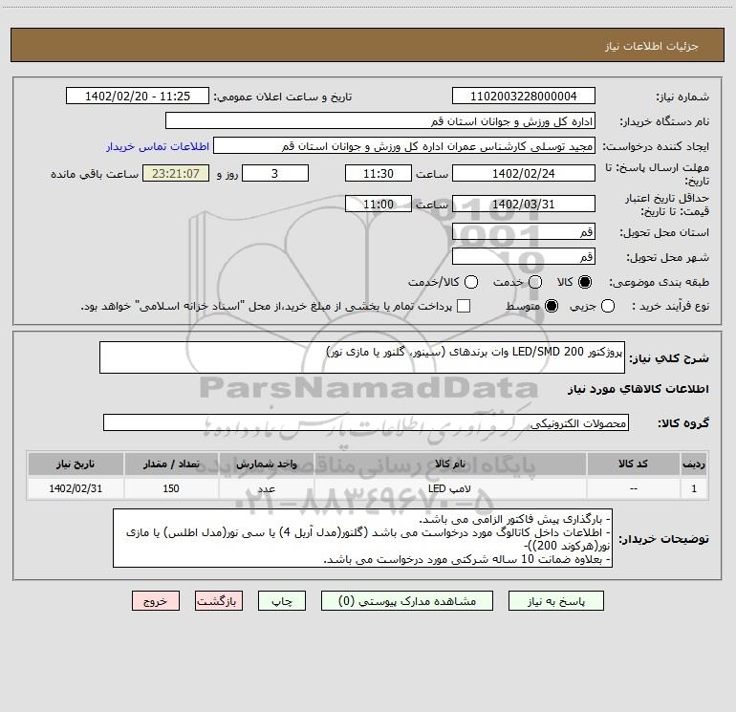Open 'اطلاعات تماس خریدار' link
The height and width of the screenshot is (712, 736).
(x=158, y=146)
